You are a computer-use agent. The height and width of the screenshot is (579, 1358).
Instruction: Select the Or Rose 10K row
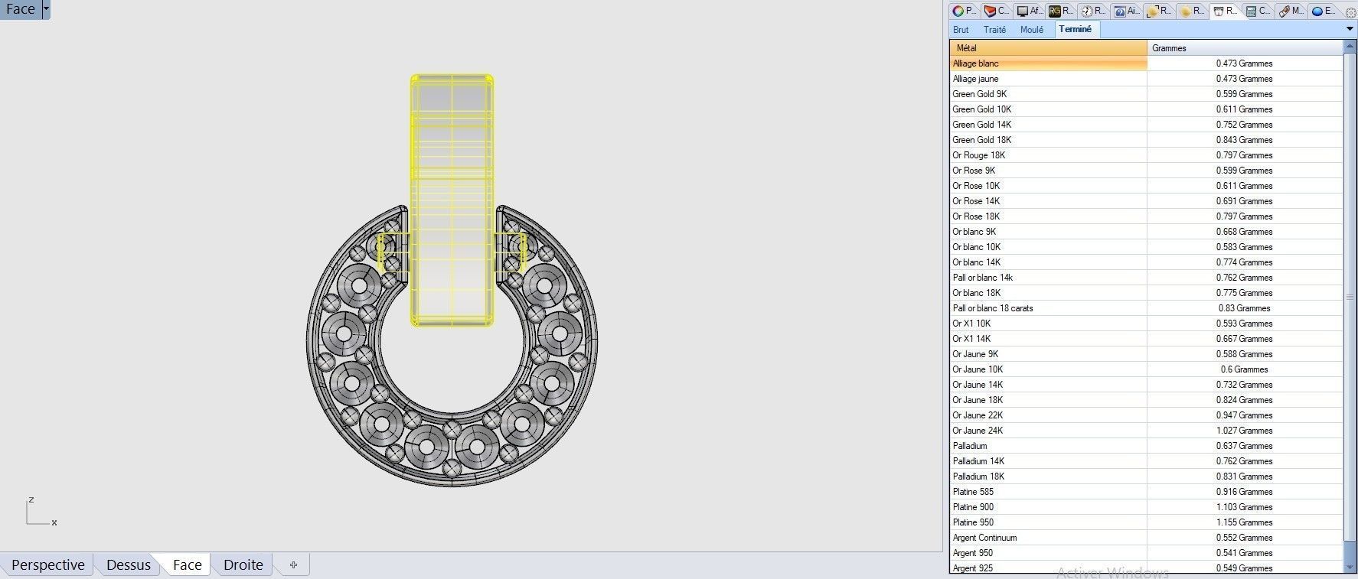(1146, 186)
